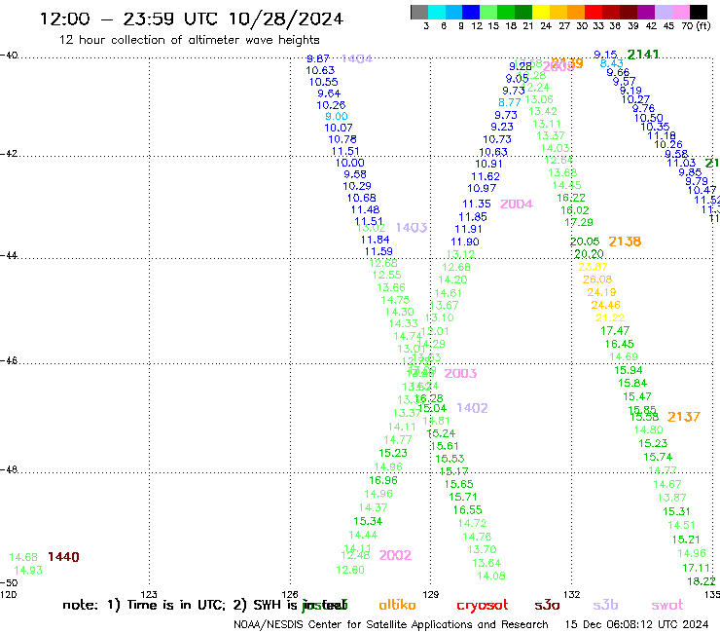The image size is (720, 633).
Task: Click the peak wave height value 26.08
Action: click(597, 279)
